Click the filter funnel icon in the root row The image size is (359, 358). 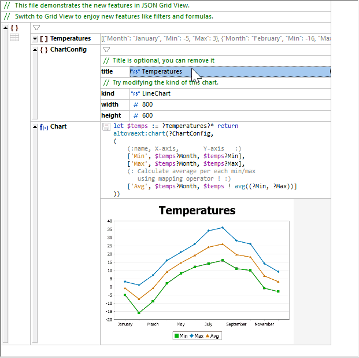36,27
